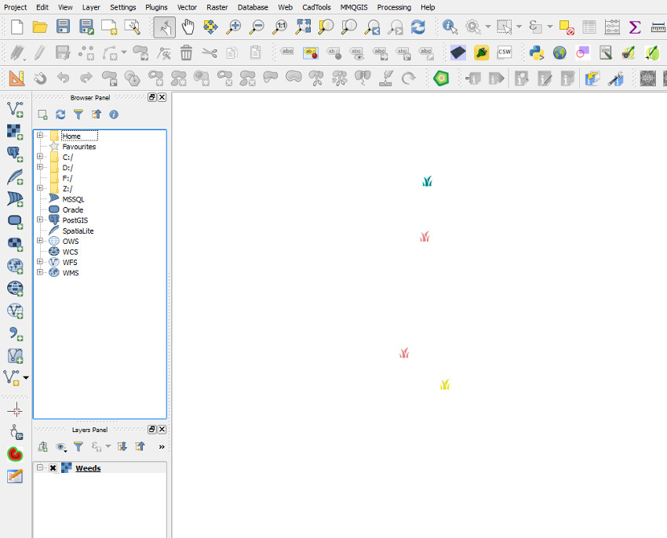
Task: Open the MMQGIS menu
Action: pyautogui.click(x=354, y=7)
